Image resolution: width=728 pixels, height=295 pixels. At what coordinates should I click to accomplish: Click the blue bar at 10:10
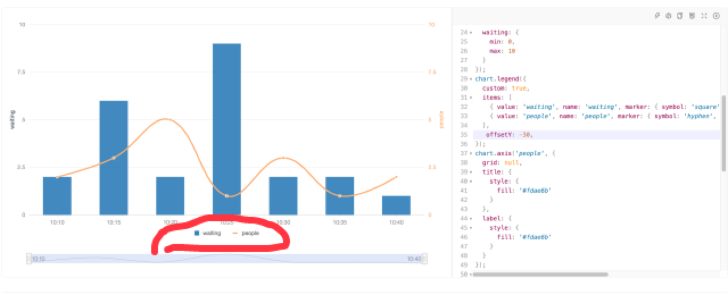coord(57,196)
